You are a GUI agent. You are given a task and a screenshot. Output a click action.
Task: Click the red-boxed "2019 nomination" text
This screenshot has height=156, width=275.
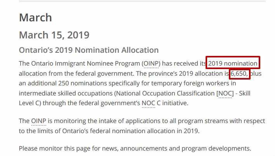233,63
